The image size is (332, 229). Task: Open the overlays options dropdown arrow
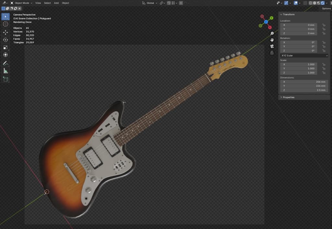point(300,3)
